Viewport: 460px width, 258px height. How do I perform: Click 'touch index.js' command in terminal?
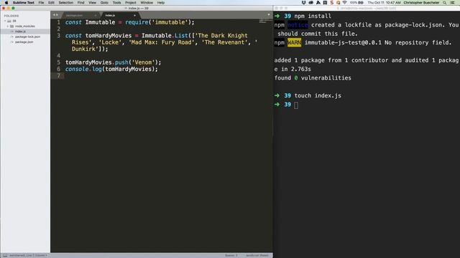pos(318,95)
